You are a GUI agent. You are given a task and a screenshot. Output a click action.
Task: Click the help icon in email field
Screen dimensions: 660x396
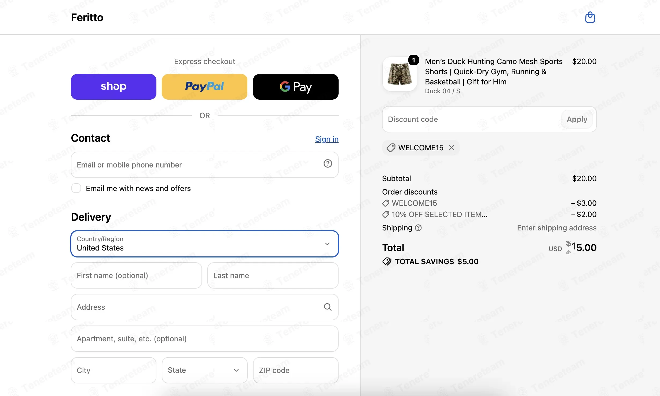[x=328, y=163]
